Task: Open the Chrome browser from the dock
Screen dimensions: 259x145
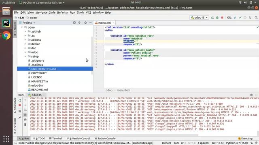Action: [6, 35]
